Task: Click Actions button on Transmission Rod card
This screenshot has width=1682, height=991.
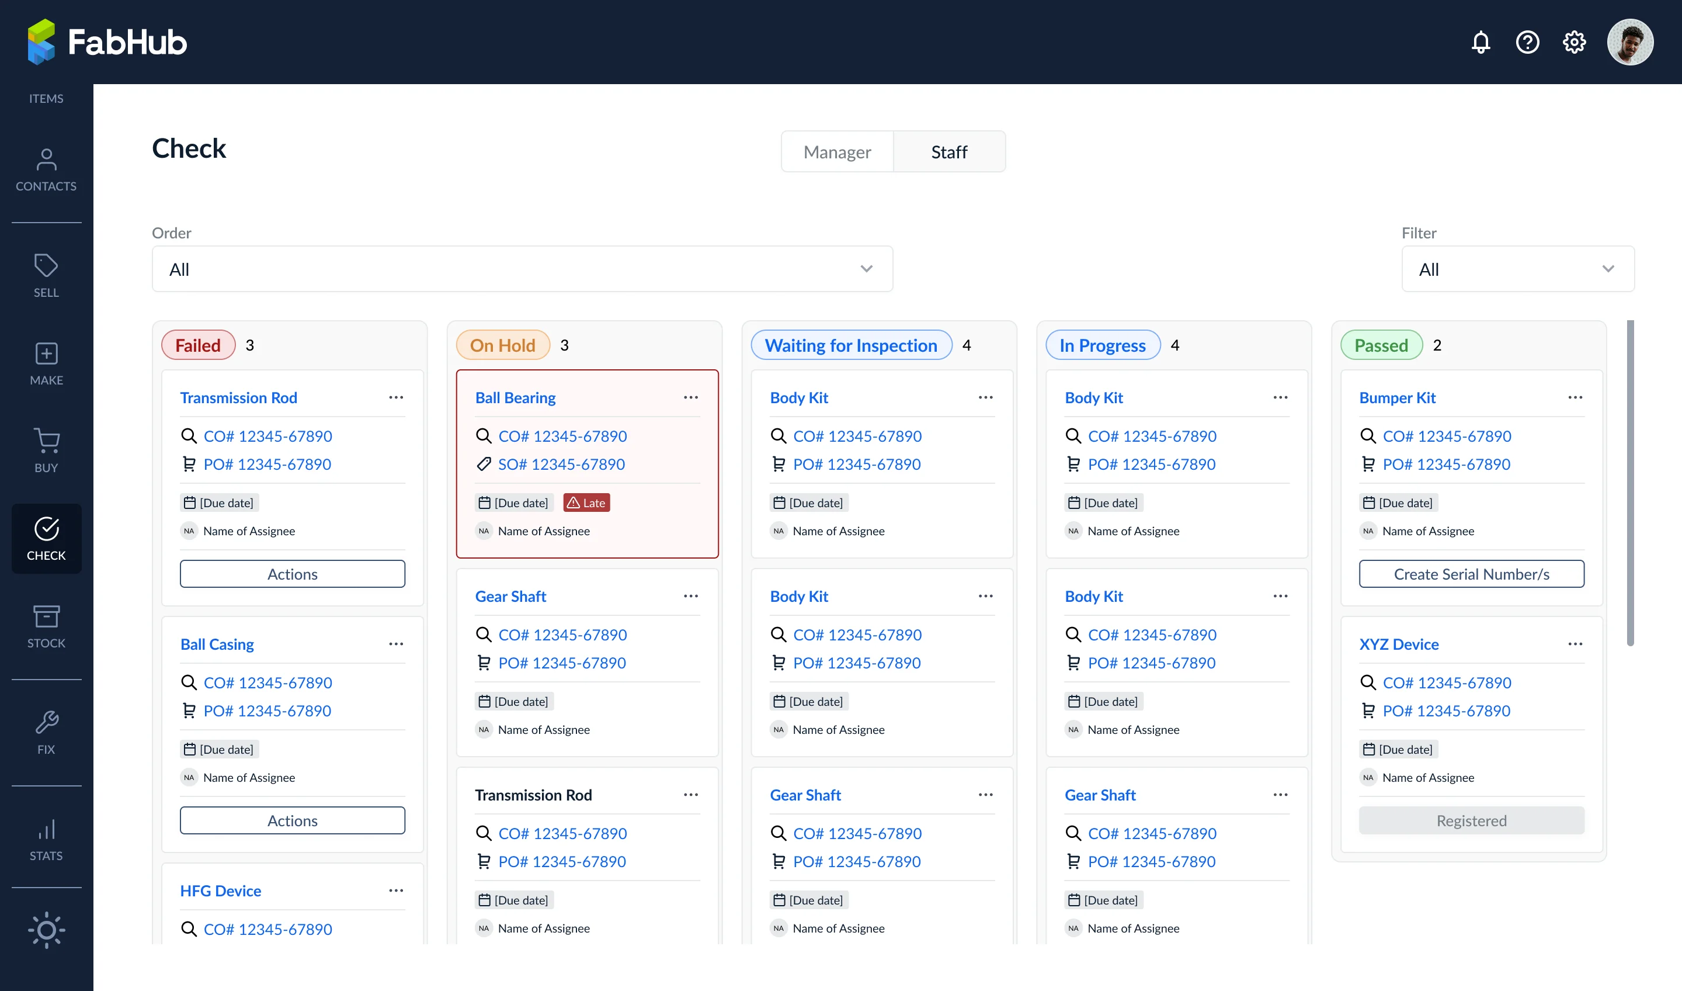Action: [293, 574]
